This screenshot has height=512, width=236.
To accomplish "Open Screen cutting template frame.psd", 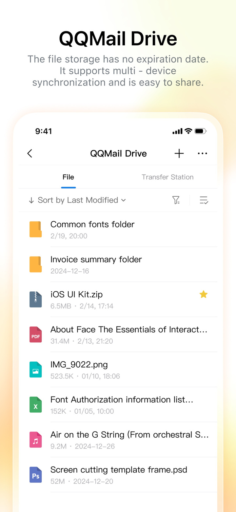I will pyautogui.click(x=118, y=475).
